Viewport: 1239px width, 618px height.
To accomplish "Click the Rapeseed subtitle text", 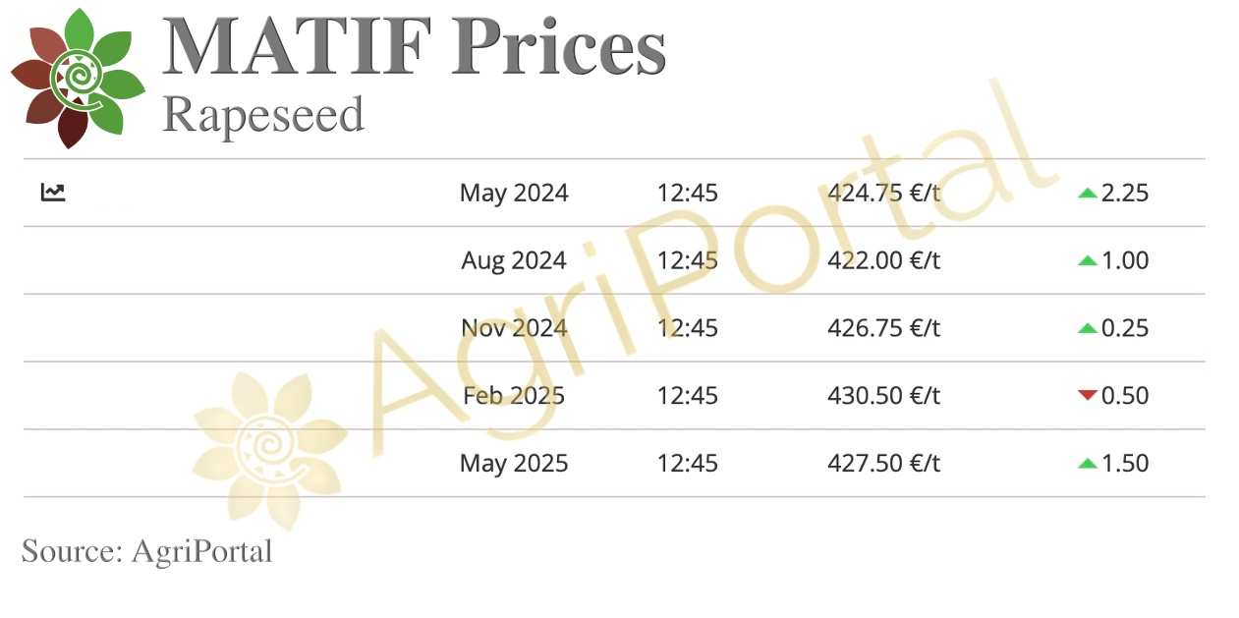I will pos(263,115).
